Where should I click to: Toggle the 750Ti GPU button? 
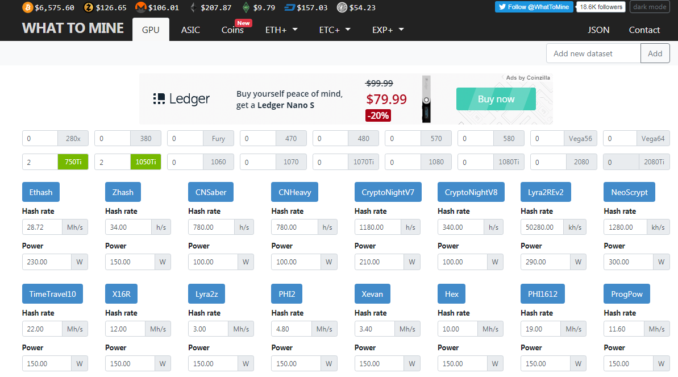click(73, 162)
